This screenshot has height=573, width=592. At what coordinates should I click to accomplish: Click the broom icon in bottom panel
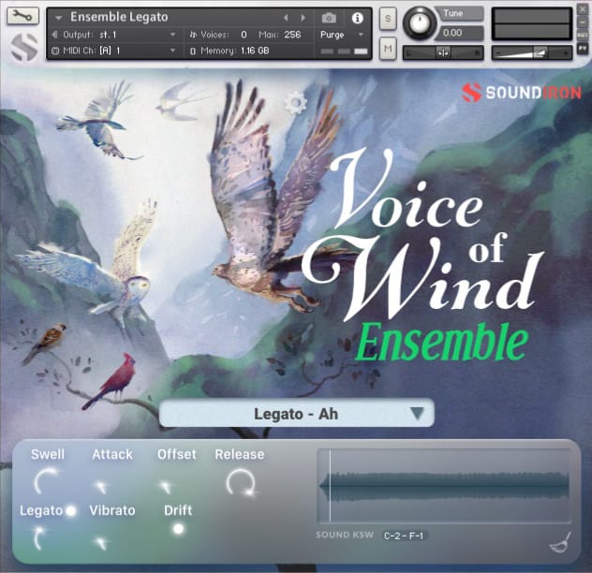click(560, 542)
